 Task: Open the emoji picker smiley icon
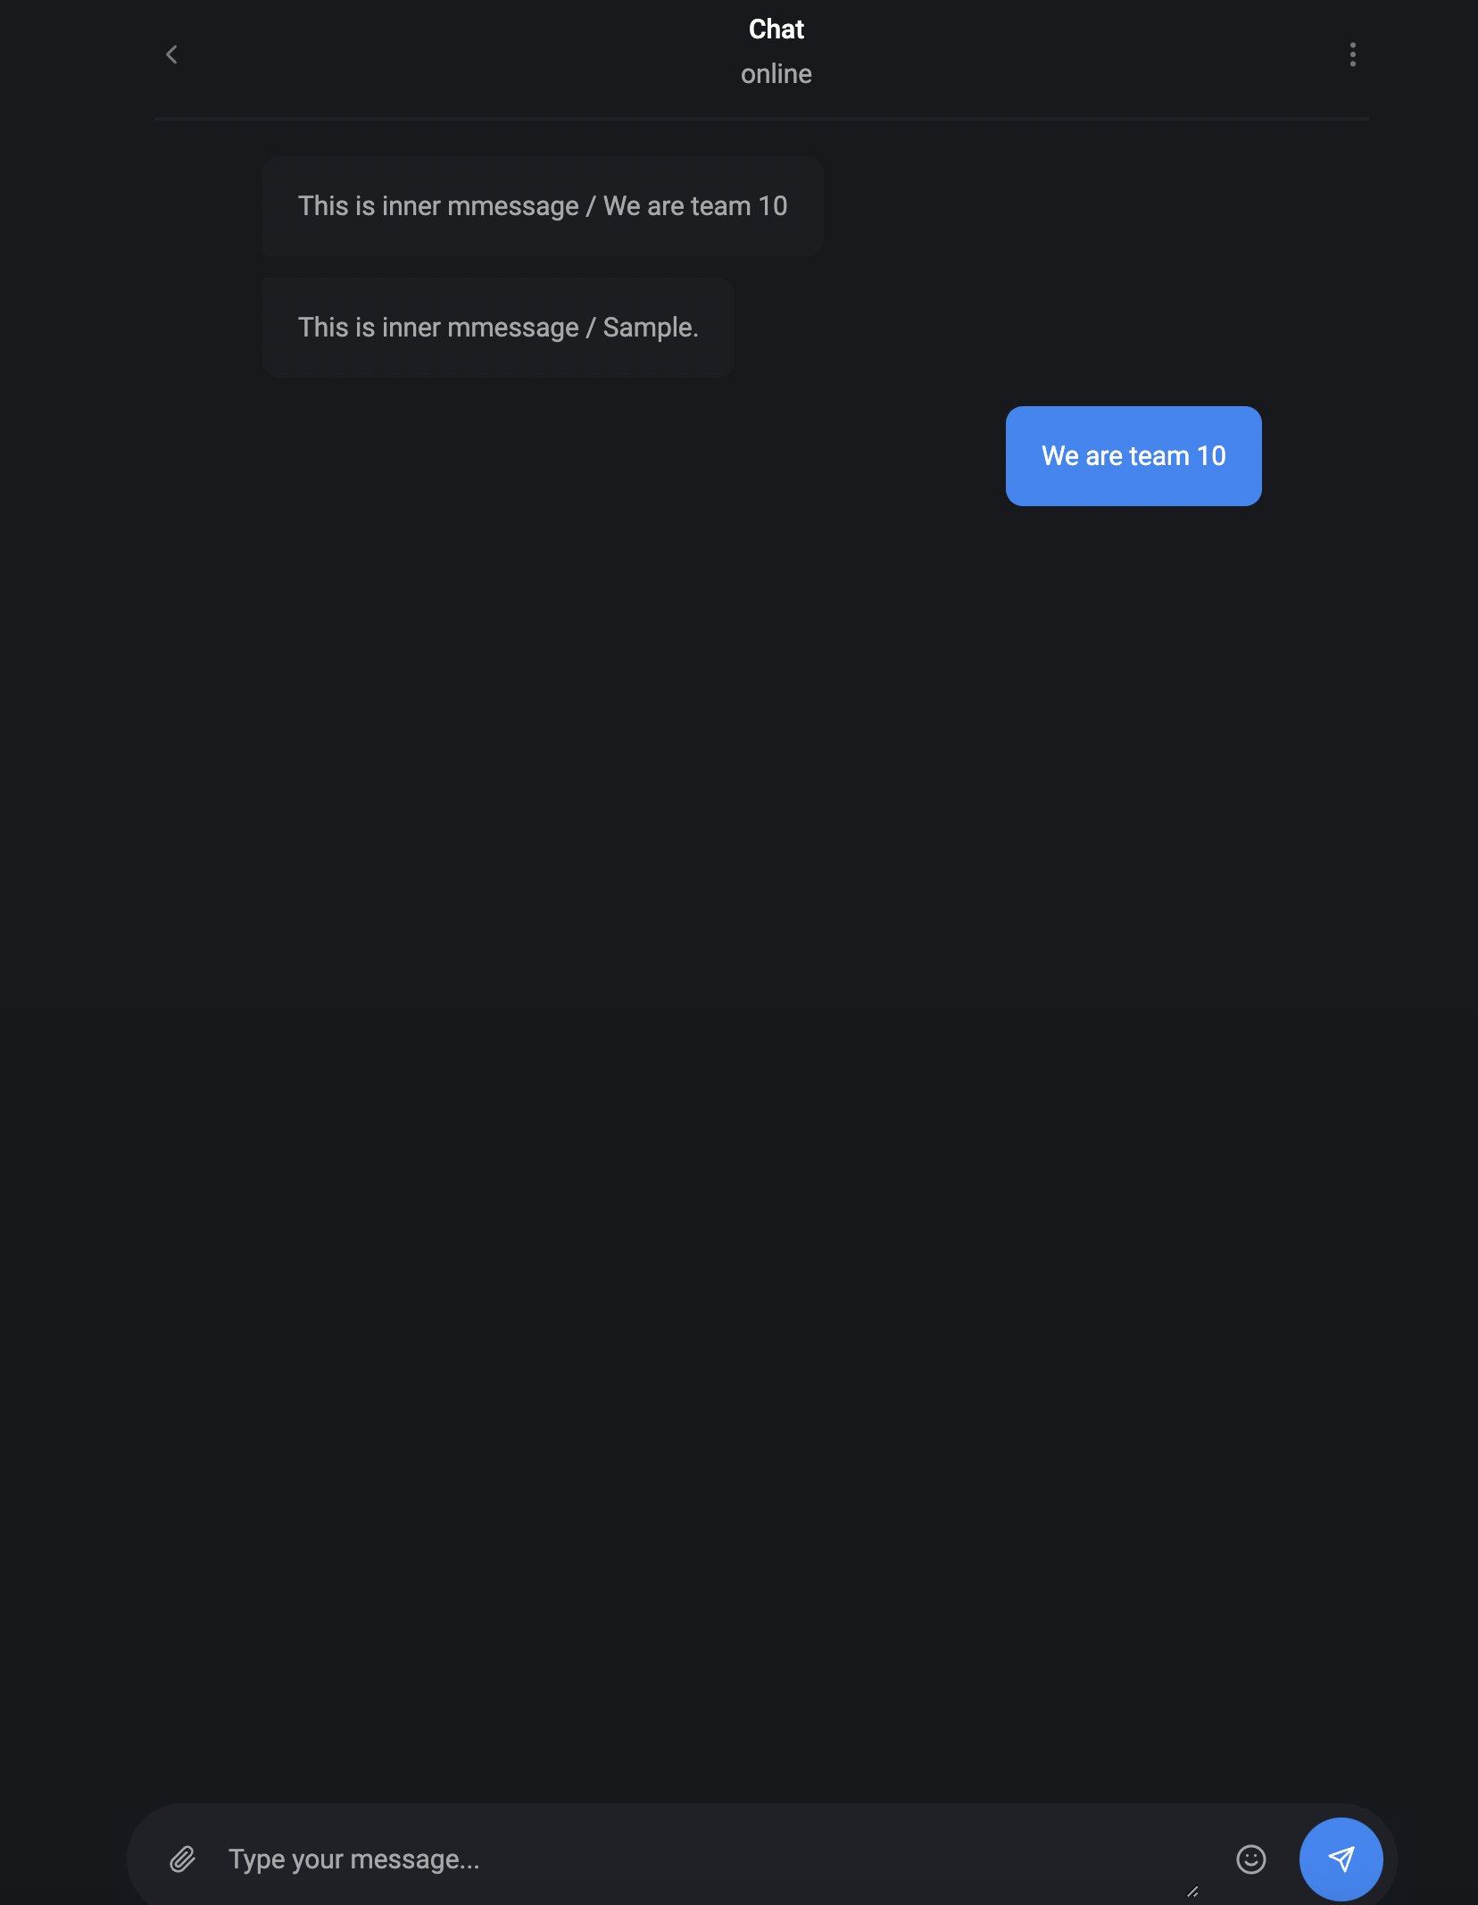(1251, 1859)
